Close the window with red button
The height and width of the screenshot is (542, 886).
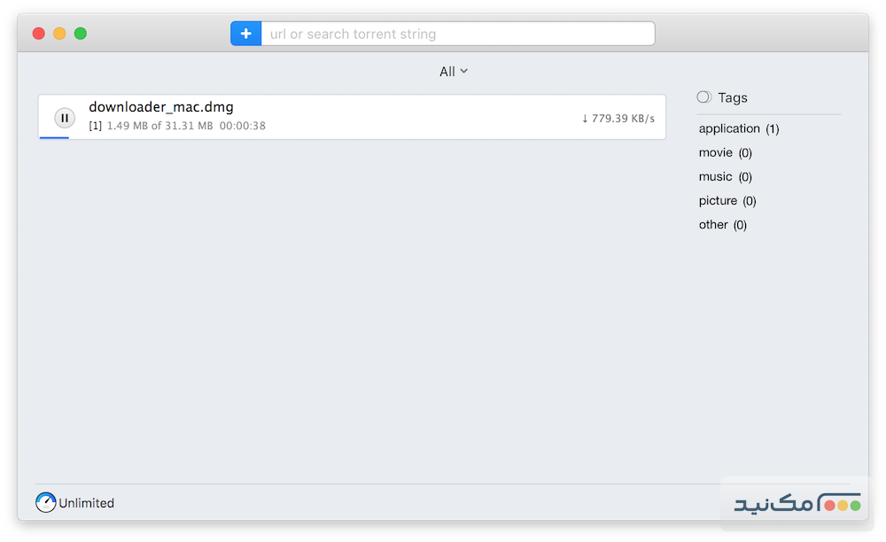tap(38, 34)
